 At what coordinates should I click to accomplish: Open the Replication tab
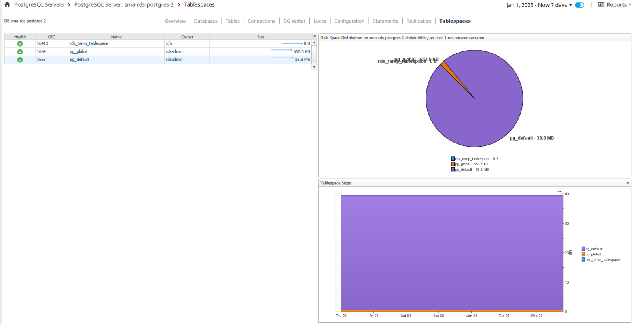coord(419,21)
